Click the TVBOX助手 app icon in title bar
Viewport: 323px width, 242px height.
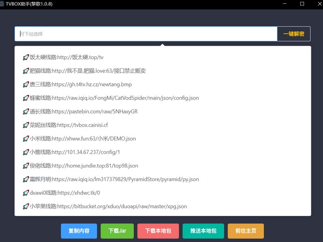(x=2, y=4)
